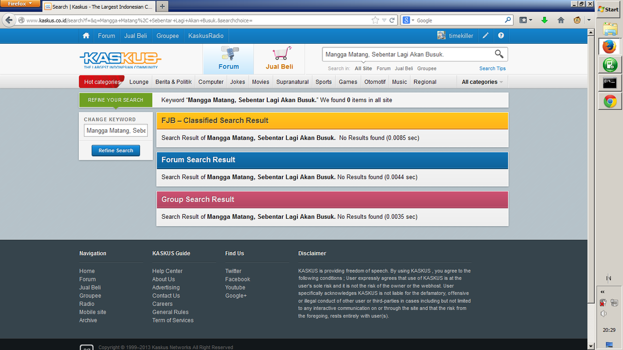Screen dimensions: 623x350
Task: Select the Jual Beli section tab
Action: pyautogui.click(x=279, y=59)
